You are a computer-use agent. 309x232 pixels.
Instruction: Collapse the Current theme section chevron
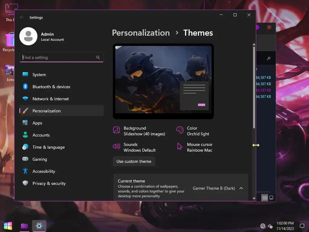[x=241, y=188]
